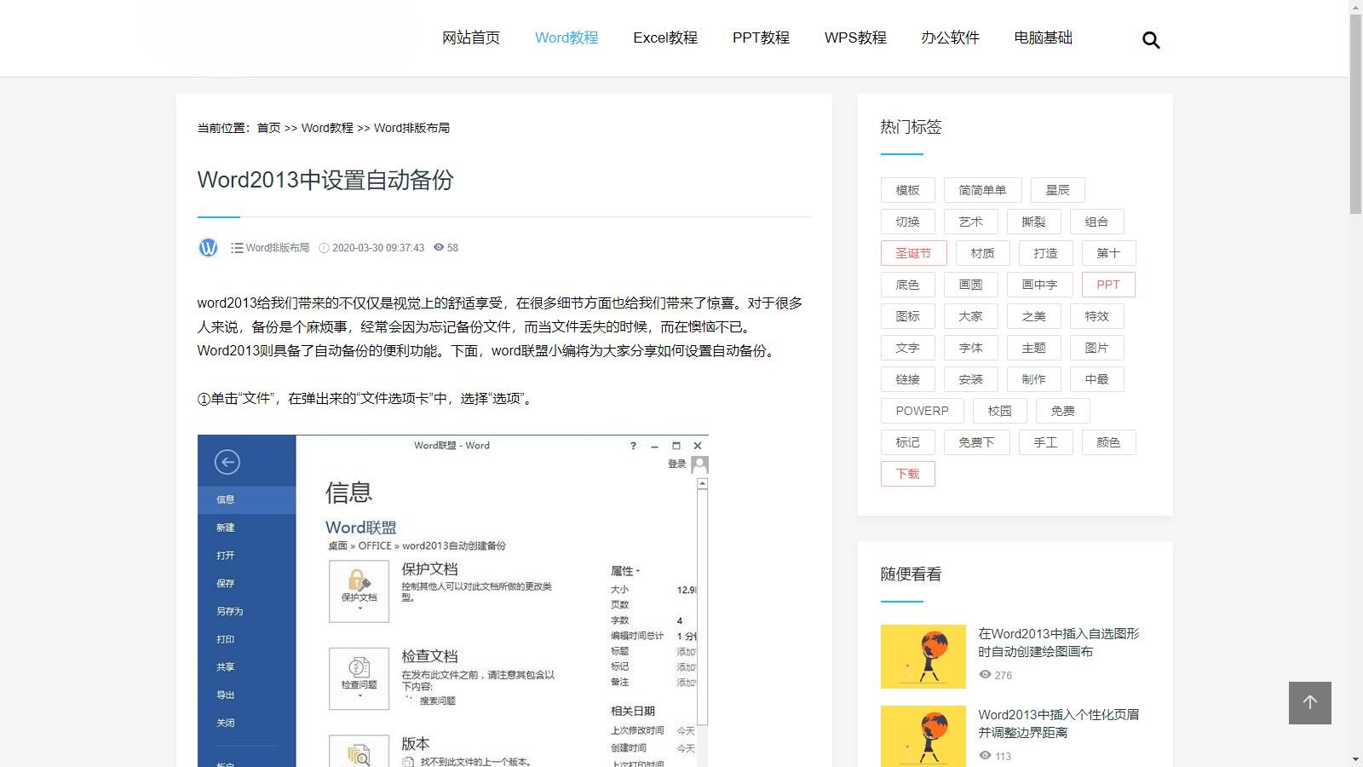This screenshot has width=1363, height=767.
Task: Select the 文字 tag
Action: point(908,348)
